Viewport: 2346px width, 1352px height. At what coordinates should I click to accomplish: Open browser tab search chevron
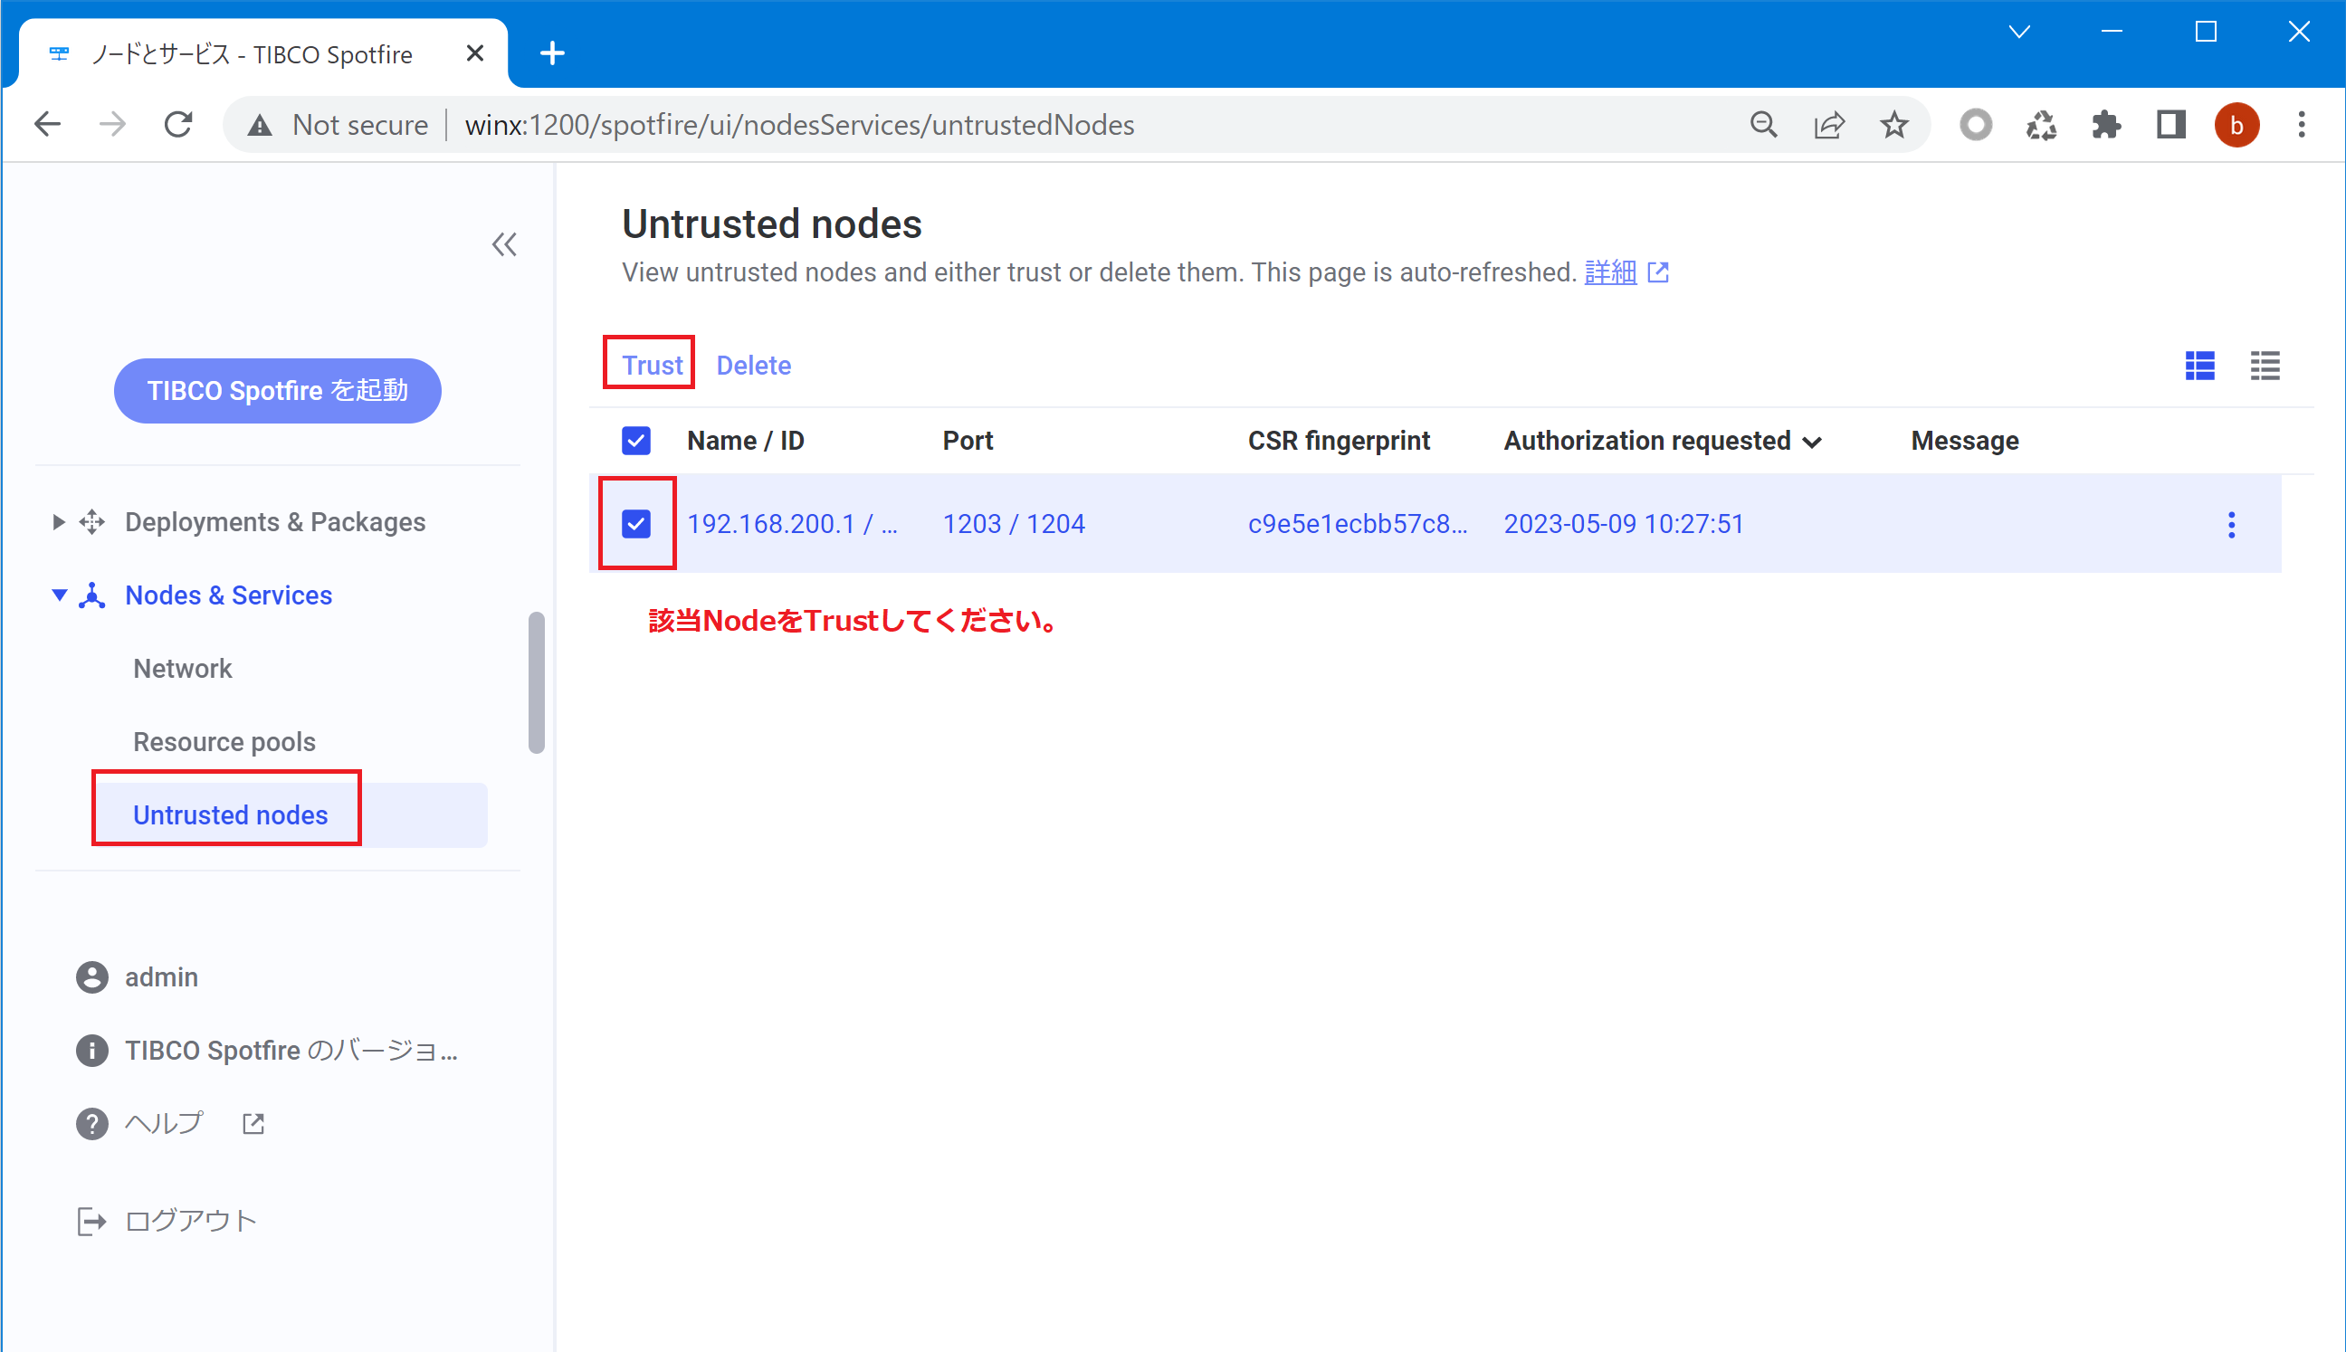point(2019,33)
